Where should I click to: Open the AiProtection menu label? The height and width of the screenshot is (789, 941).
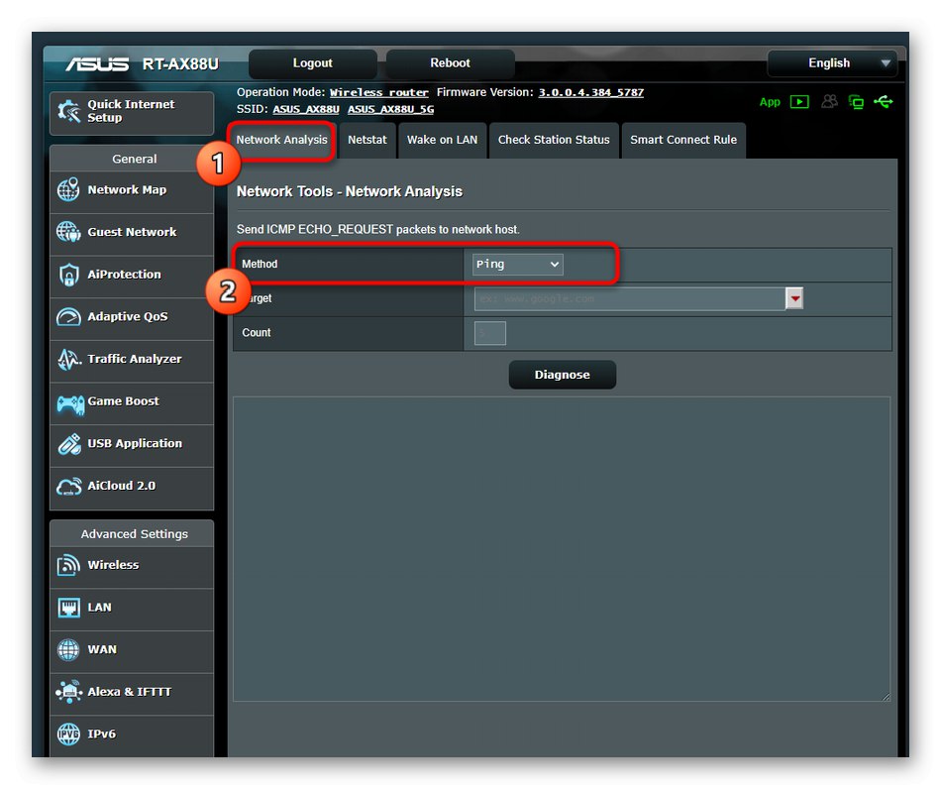(x=124, y=275)
